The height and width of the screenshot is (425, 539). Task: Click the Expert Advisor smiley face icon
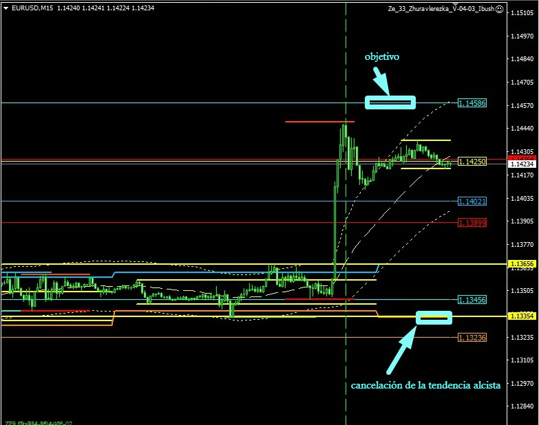coord(500,9)
